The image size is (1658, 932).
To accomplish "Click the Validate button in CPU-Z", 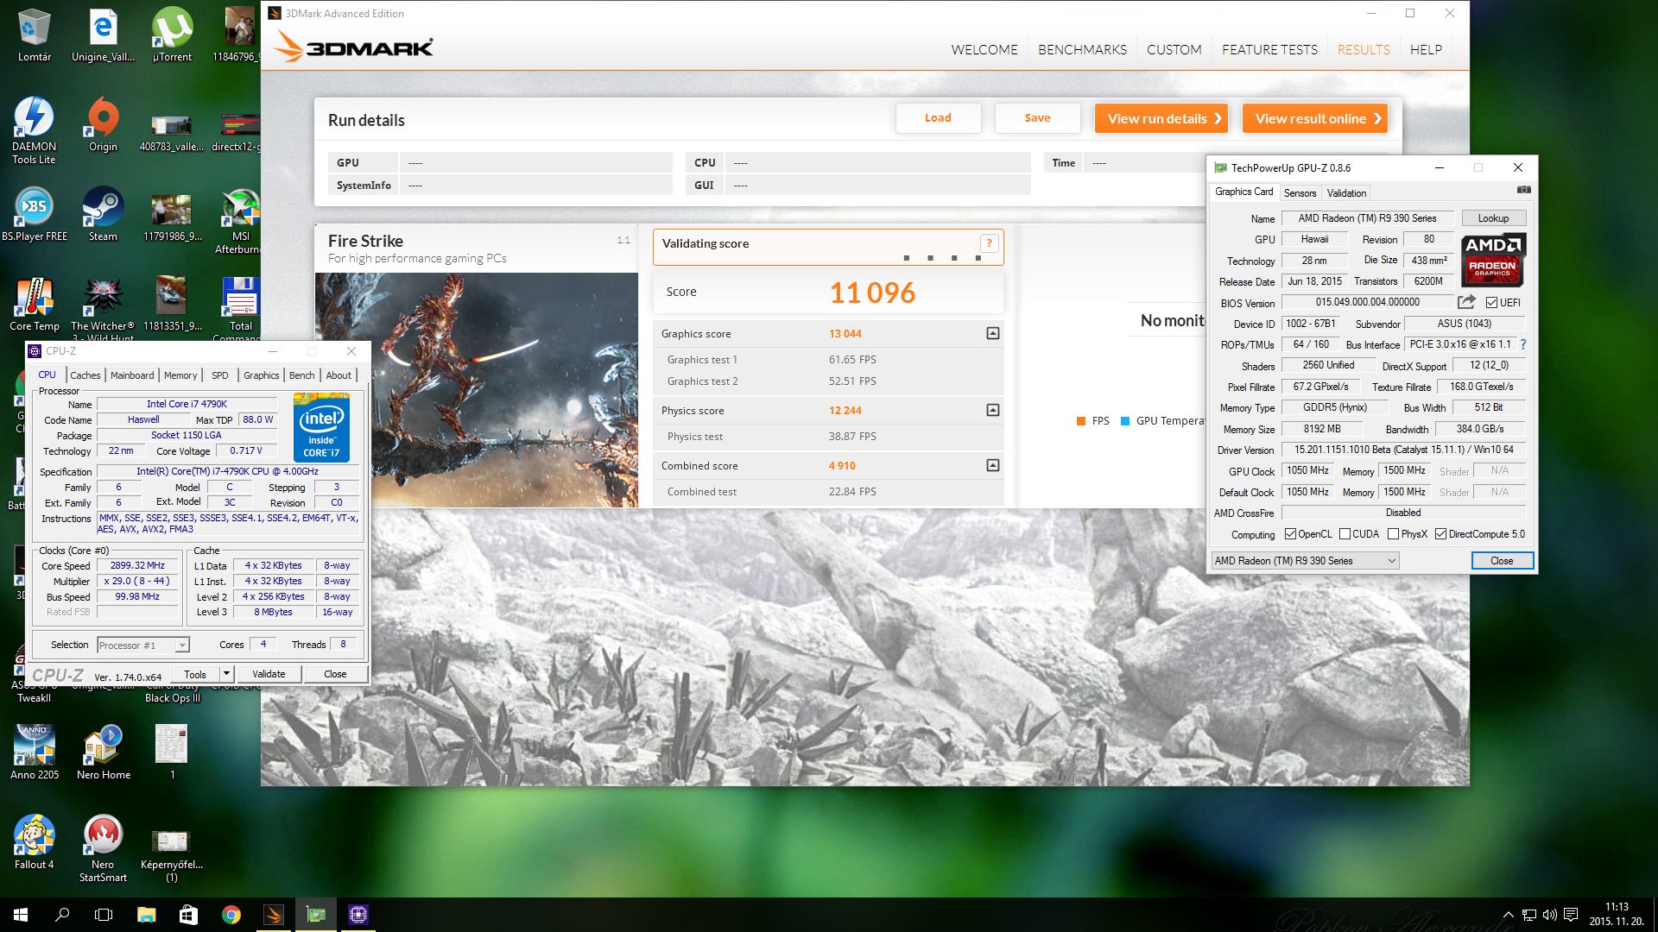I will click(x=269, y=674).
